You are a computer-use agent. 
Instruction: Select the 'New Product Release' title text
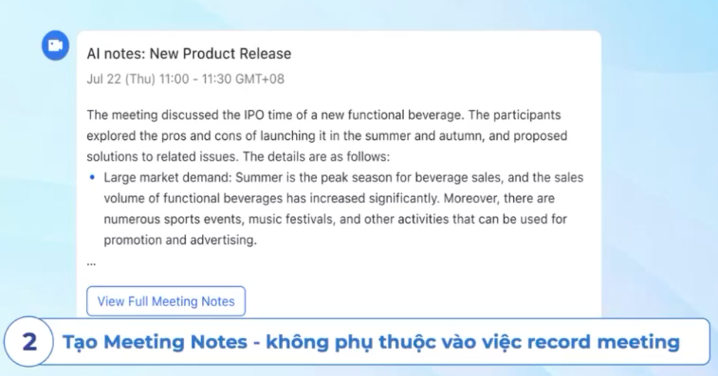220,54
